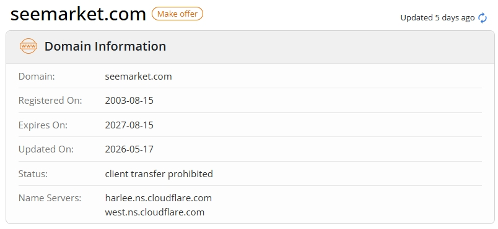Select name server harlee.ns.cloudflare.com
This screenshot has width=498, height=229.
click(x=159, y=198)
